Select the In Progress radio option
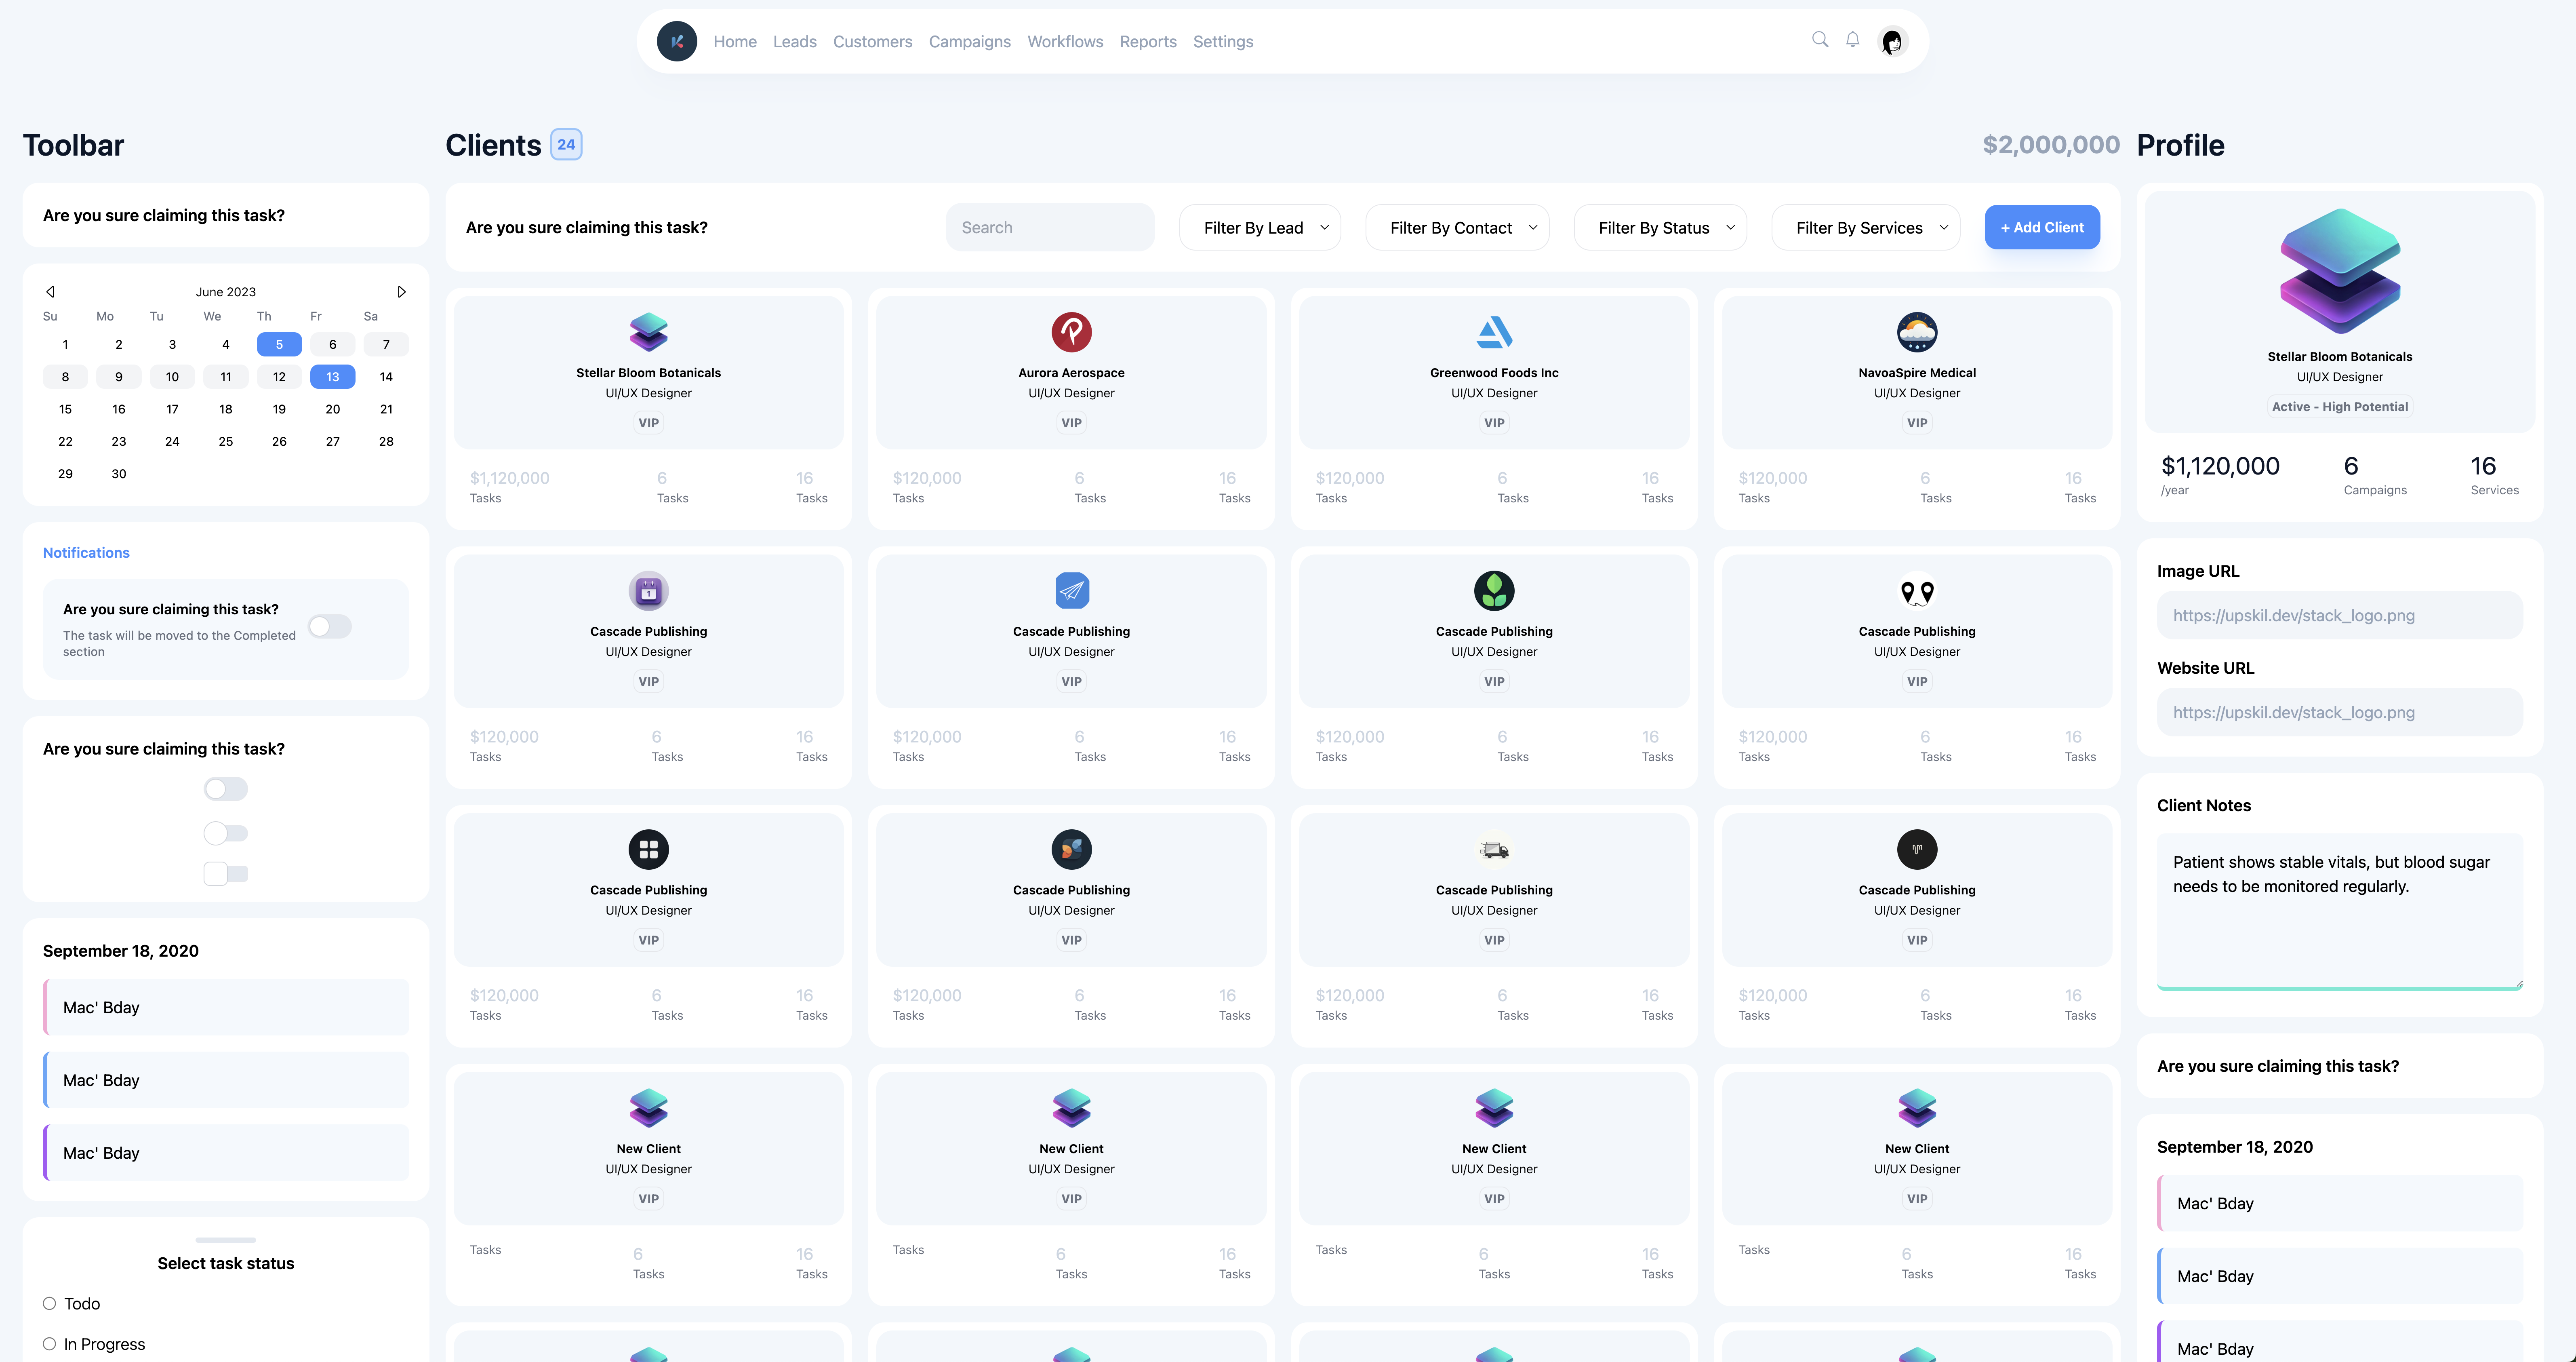The image size is (2576, 1362). 49,1344
